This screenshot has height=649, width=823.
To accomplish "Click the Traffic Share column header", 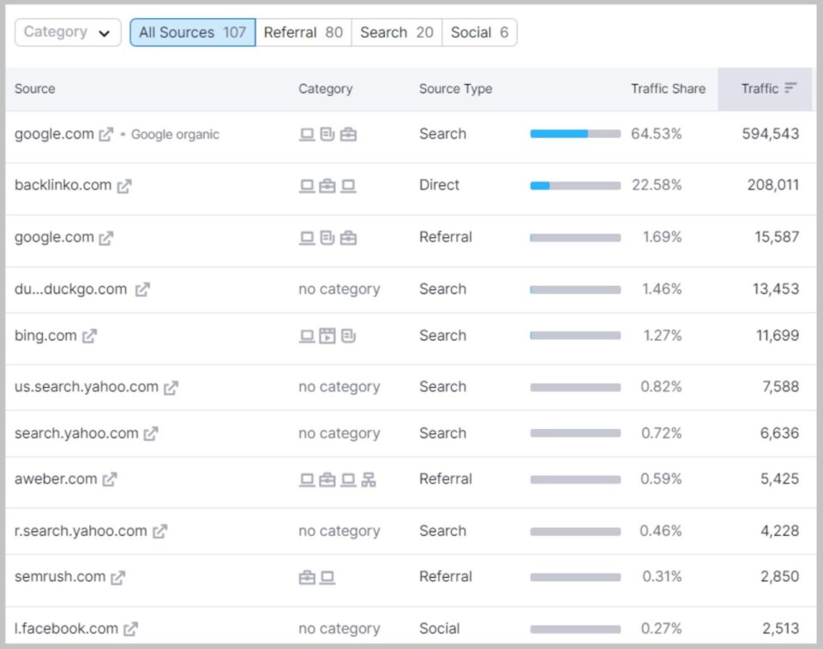I will [668, 88].
